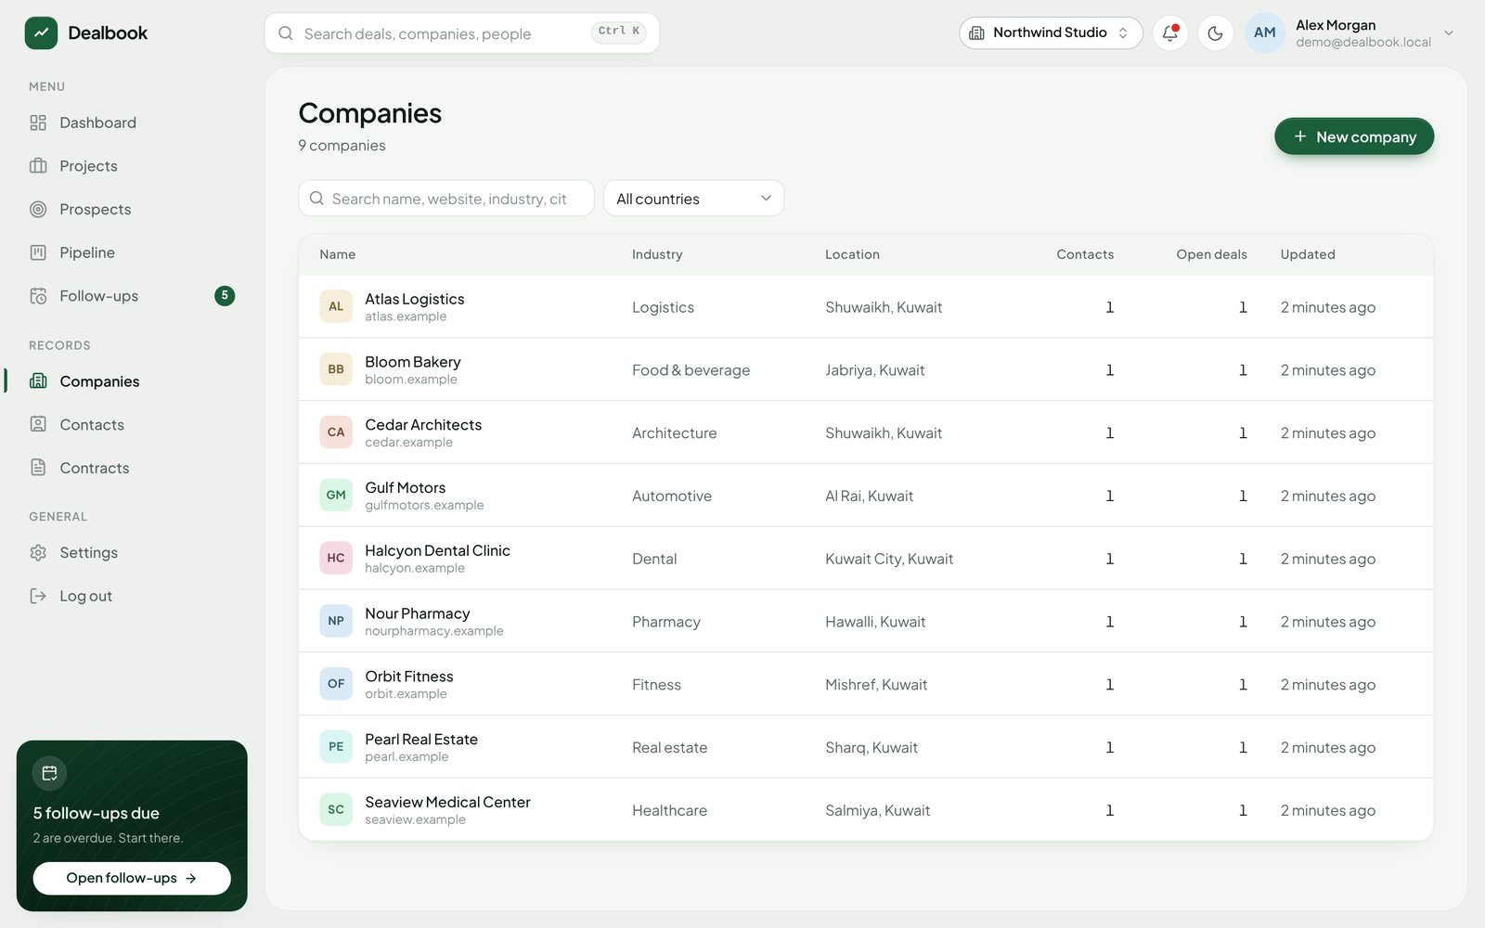This screenshot has width=1485, height=928.
Task: Open Halcyon Dental Clinic record
Action: (437, 550)
